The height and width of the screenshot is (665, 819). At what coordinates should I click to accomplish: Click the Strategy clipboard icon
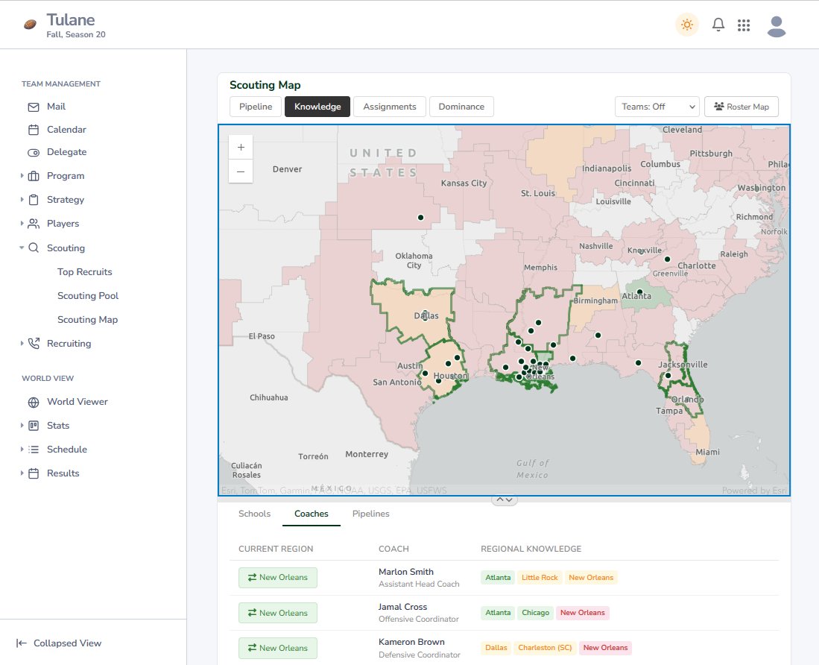[34, 200]
